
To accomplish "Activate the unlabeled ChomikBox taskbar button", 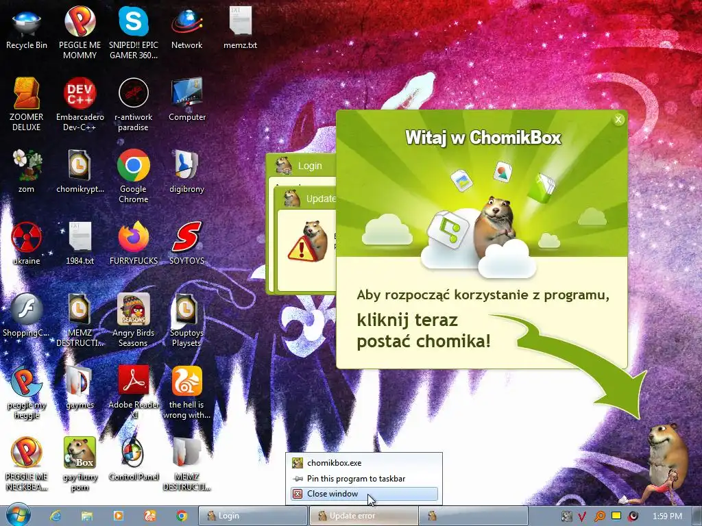I will point(473,516).
